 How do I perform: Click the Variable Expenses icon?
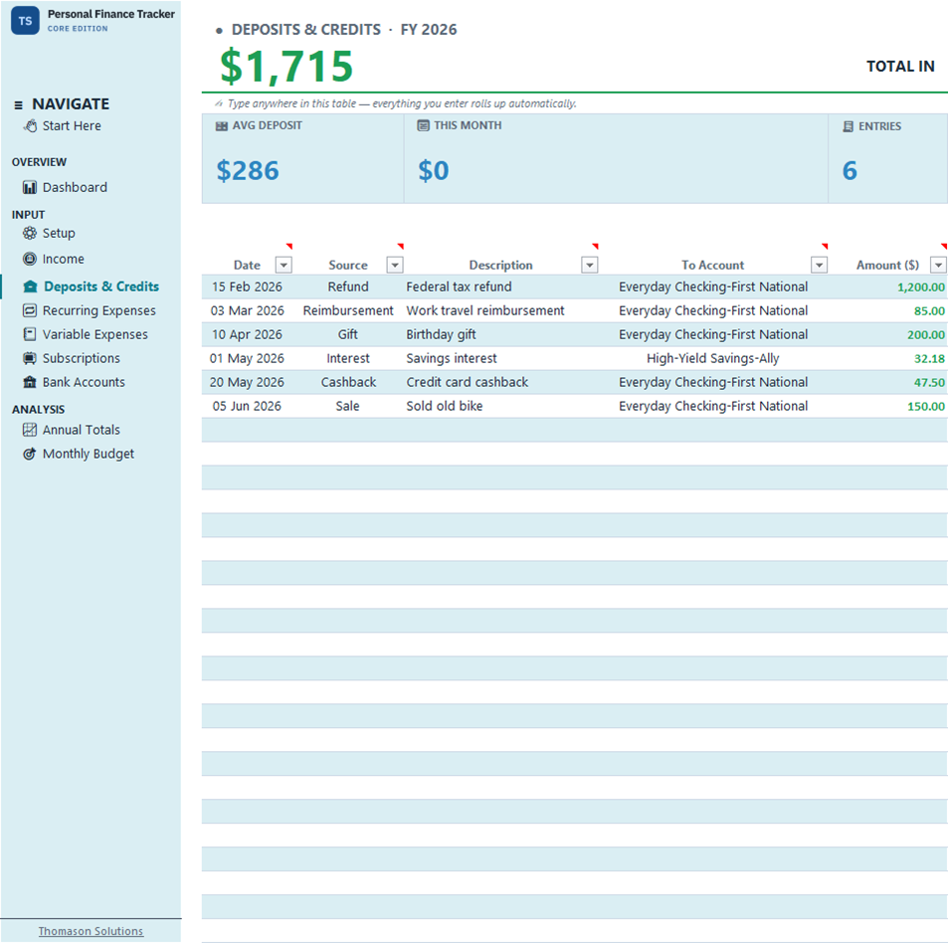pyautogui.click(x=30, y=334)
